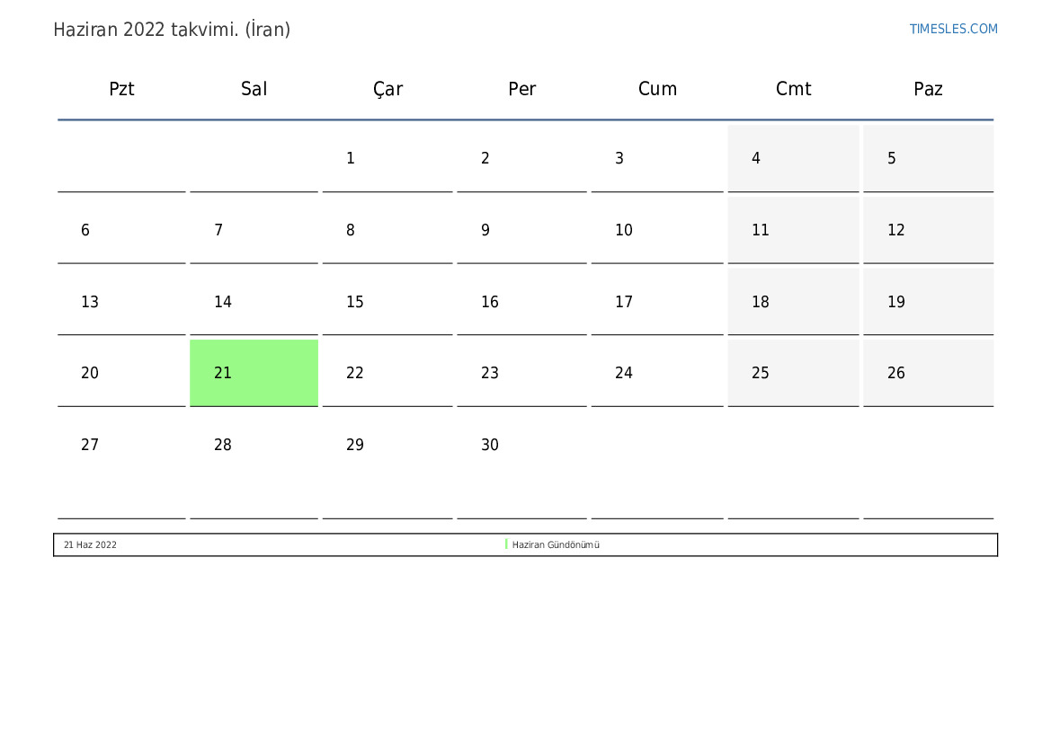Image resolution: width=1051 pixels, height=743 pixels.
Task: Click the green legend color marker
Action: 506,544
